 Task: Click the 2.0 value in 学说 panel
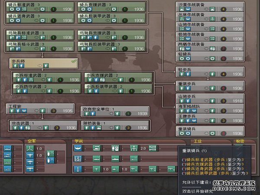point(143,148)
